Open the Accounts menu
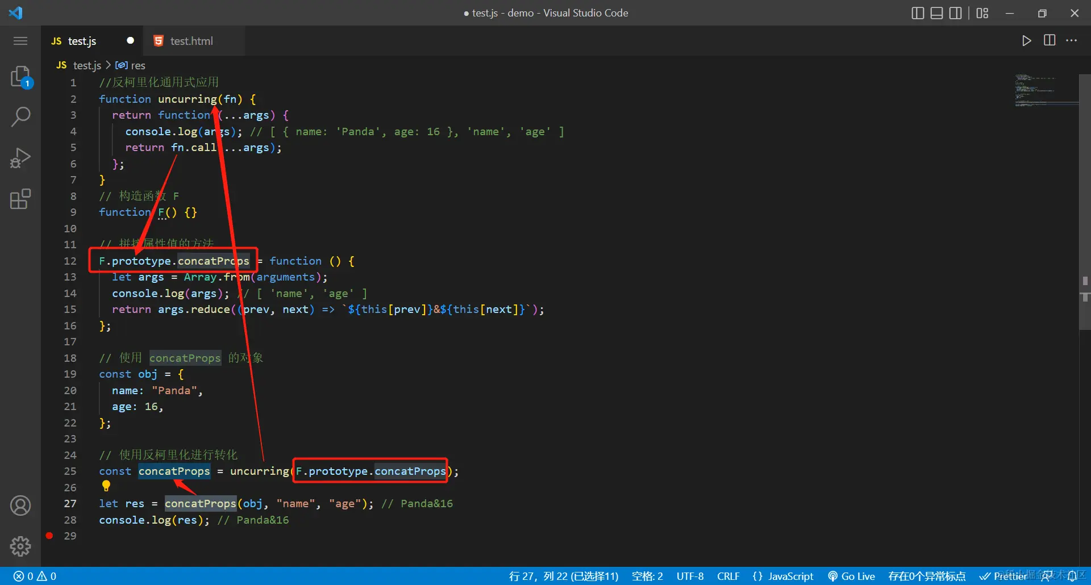Image resolution: width=1091 pixels, height=585 pixels. tap(20, 505)
